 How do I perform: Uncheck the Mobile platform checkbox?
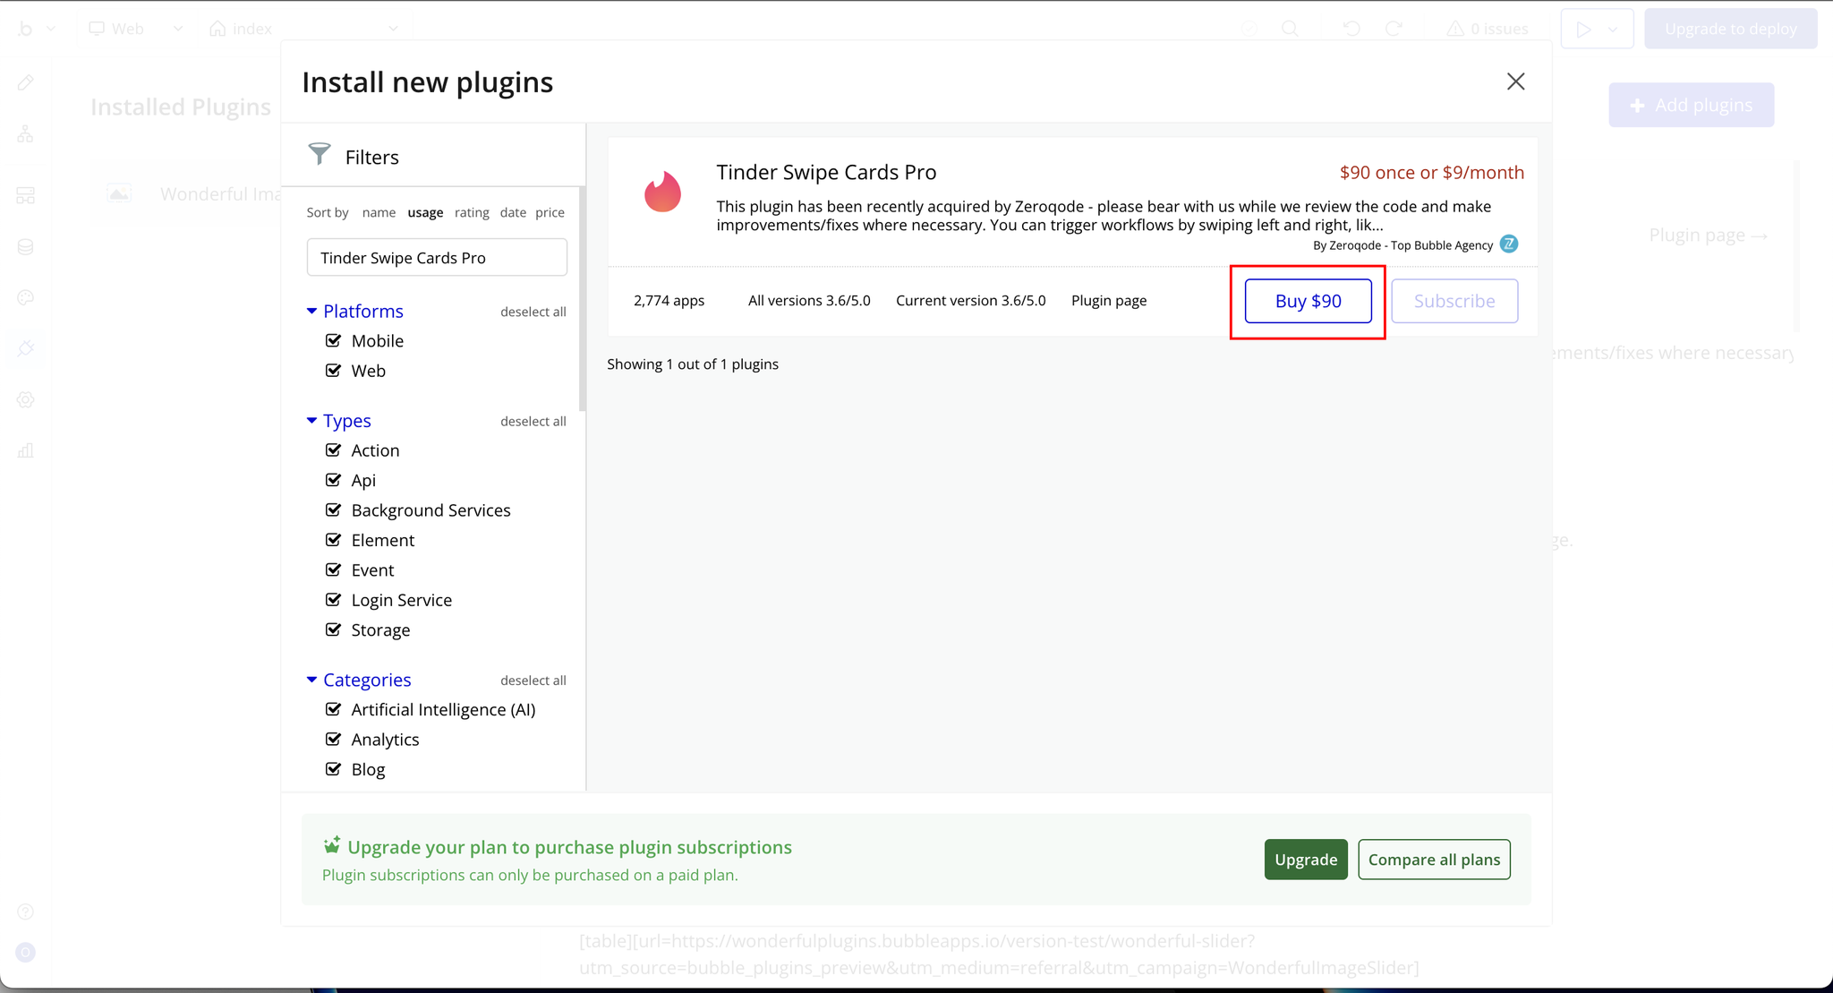[334, 340]
